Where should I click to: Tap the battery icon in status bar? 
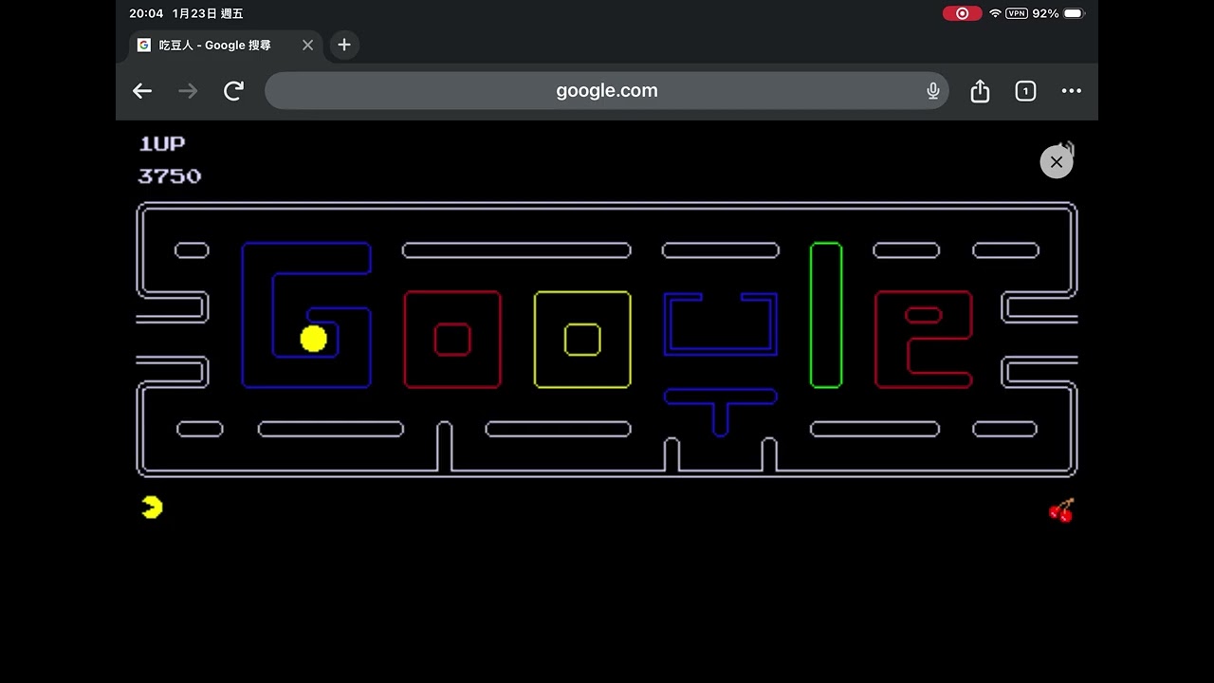click(x=1074, y=13)
